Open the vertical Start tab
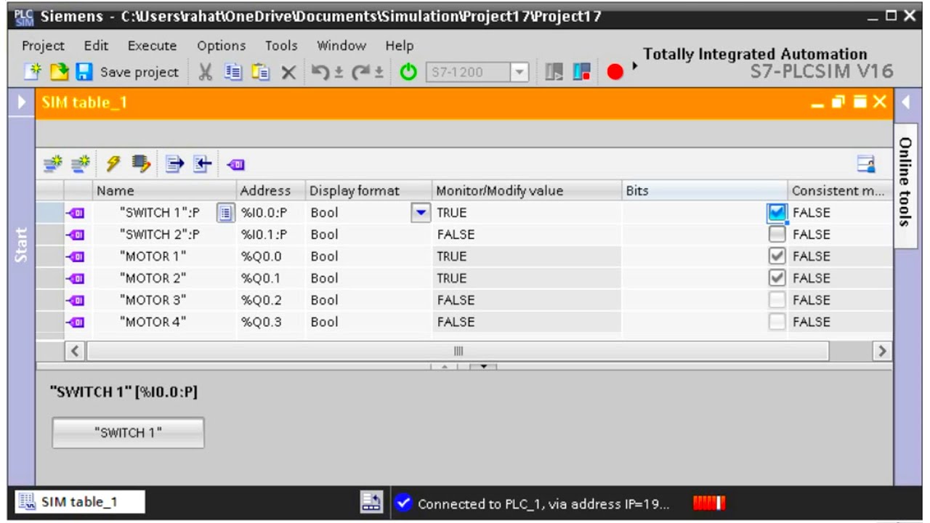930x523 pixels. pyautogui.click(x=21, y=245)
